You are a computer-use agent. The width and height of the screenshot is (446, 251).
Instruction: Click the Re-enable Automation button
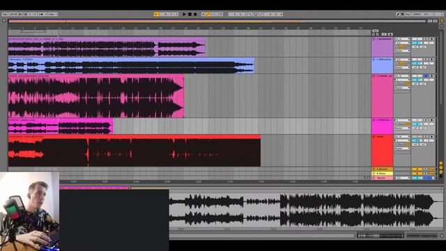tap(212, 14)
